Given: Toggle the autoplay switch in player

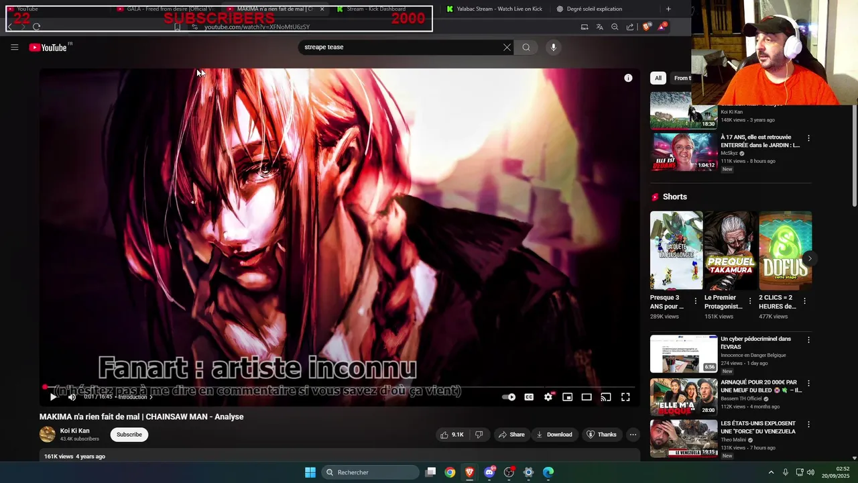Looking at the screenshot, I should [x=509, y=397].
